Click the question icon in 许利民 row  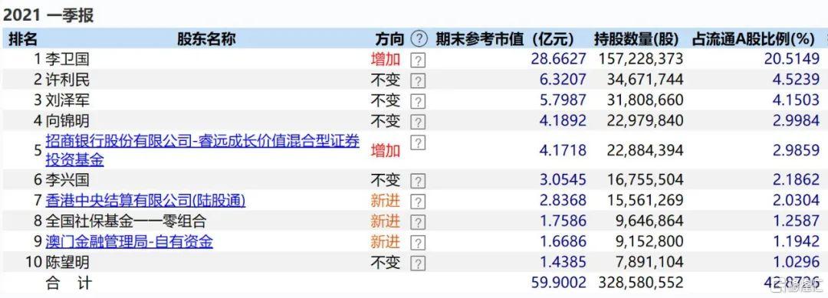tap(418, 80)
